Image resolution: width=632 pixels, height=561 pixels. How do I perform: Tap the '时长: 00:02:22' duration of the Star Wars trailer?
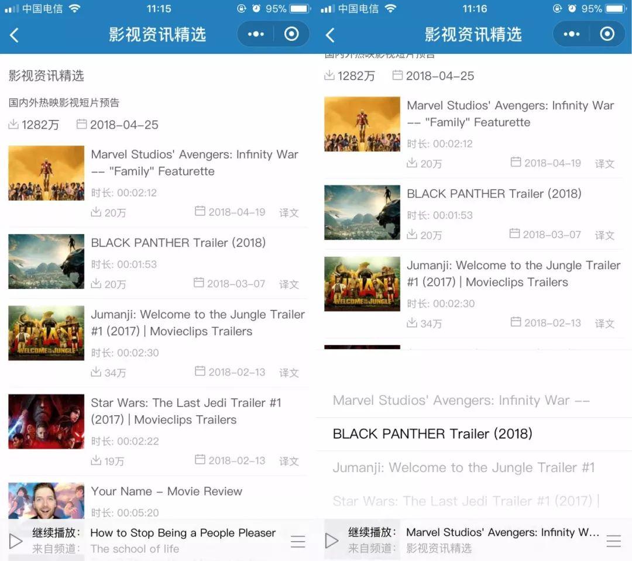(x=125, y=441)
